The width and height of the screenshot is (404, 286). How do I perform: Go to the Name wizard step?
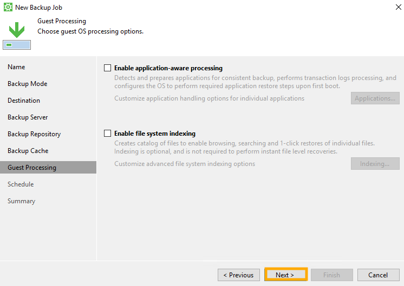[x=16, y=67]
